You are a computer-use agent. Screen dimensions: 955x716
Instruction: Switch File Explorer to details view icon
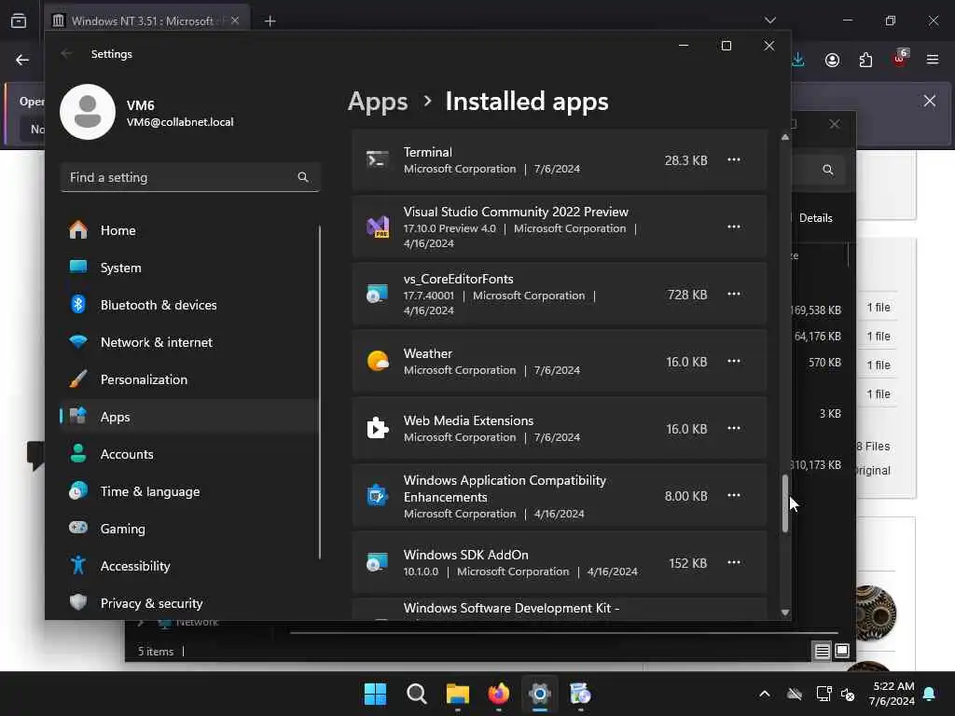click(822, 652)
